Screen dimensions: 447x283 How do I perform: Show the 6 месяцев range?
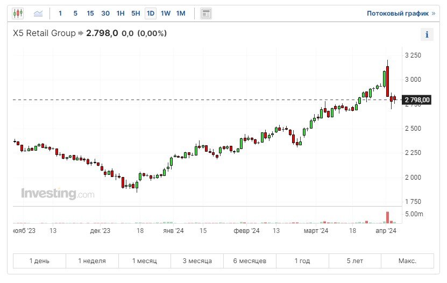250,261
